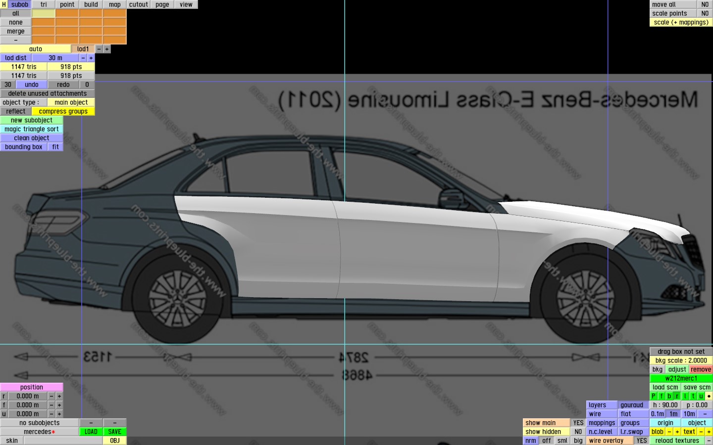This screenshot has height=445, width=713.
Task: Click delete unused attachments
Action: (x=48, y=93)
